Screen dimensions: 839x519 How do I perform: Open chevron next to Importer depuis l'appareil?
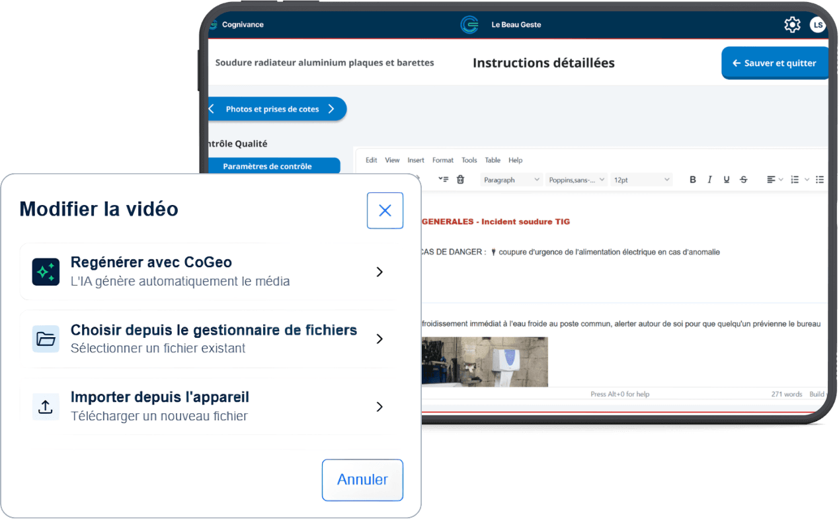[380, 407]
